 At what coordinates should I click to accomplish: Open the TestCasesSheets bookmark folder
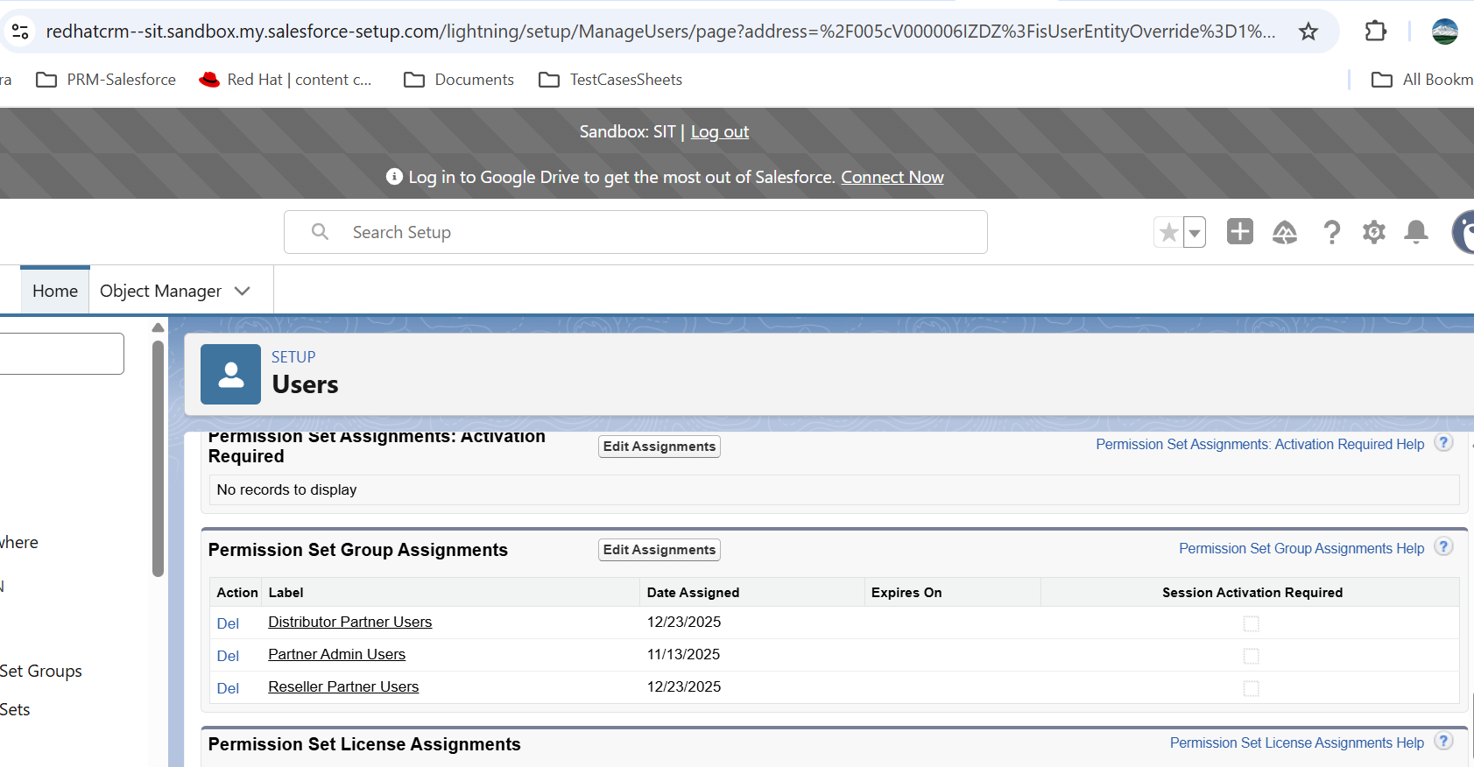point(610,80)
